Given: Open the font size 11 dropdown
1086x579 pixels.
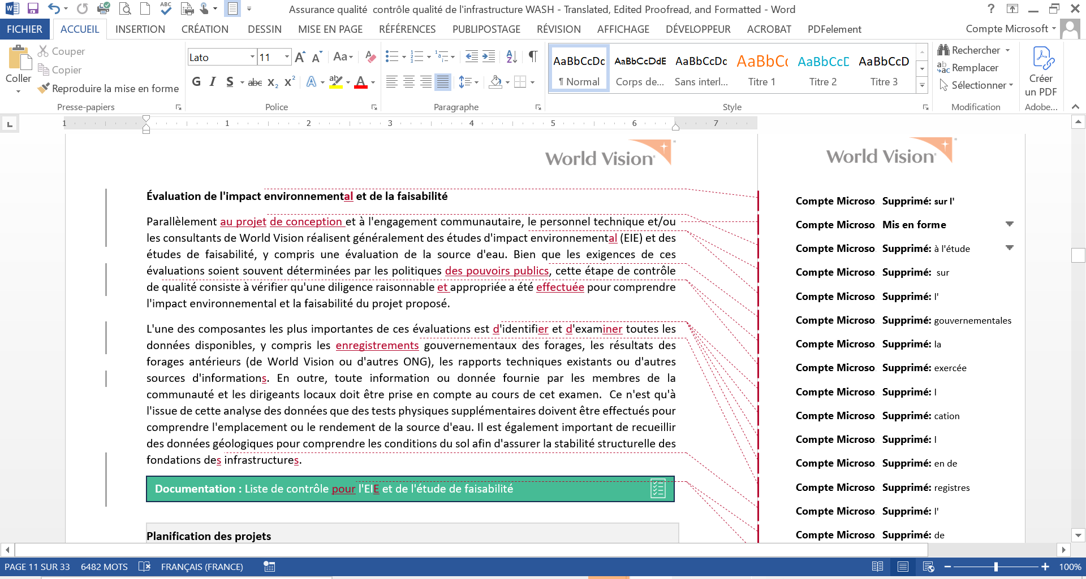Looking at the screenshot, I should tap(287, 57).
